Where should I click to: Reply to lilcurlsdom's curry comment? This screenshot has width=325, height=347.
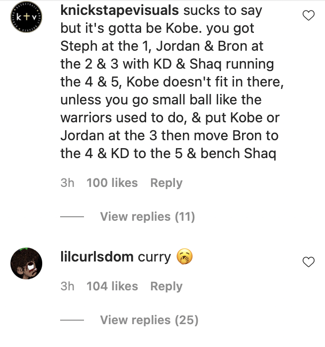point(166,286)
